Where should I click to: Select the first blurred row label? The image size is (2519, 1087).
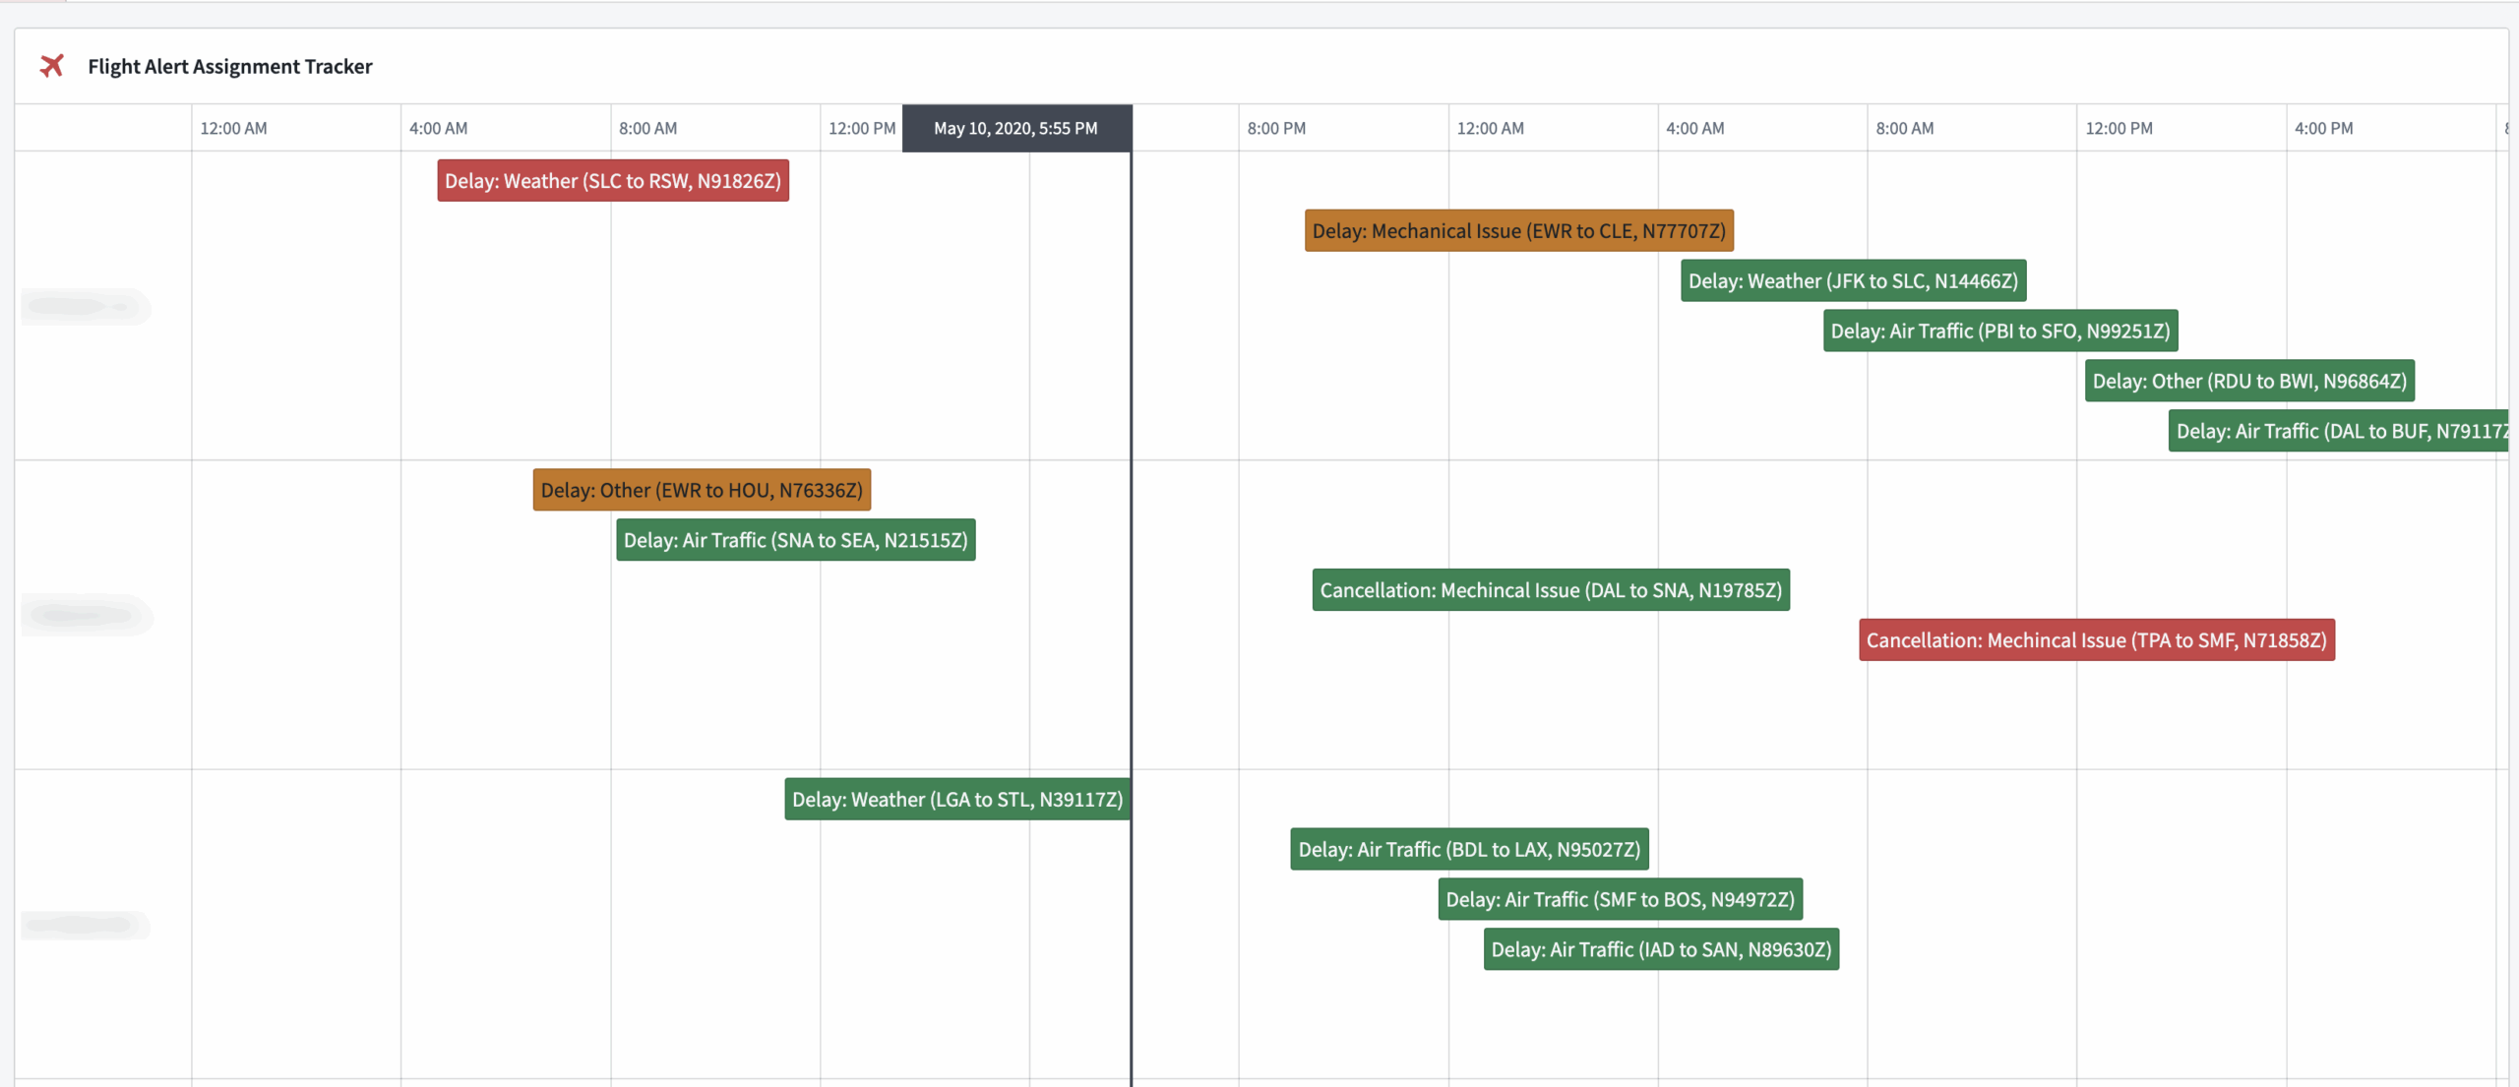click(86, 306)
